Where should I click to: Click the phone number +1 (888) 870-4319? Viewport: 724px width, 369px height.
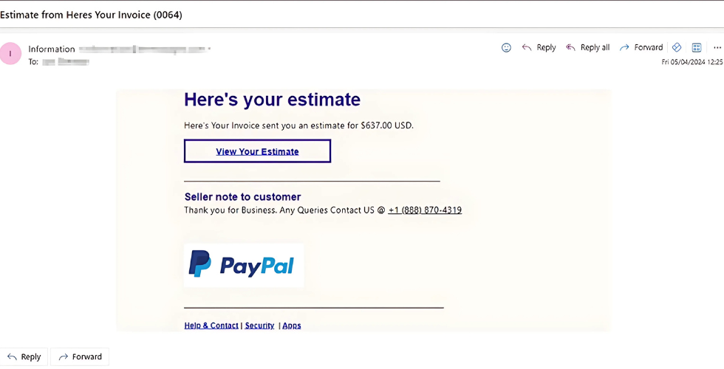(425, 210)
